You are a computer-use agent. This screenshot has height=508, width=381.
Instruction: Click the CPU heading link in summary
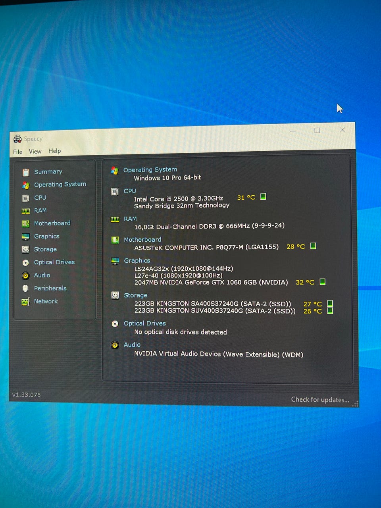point(130,191)
